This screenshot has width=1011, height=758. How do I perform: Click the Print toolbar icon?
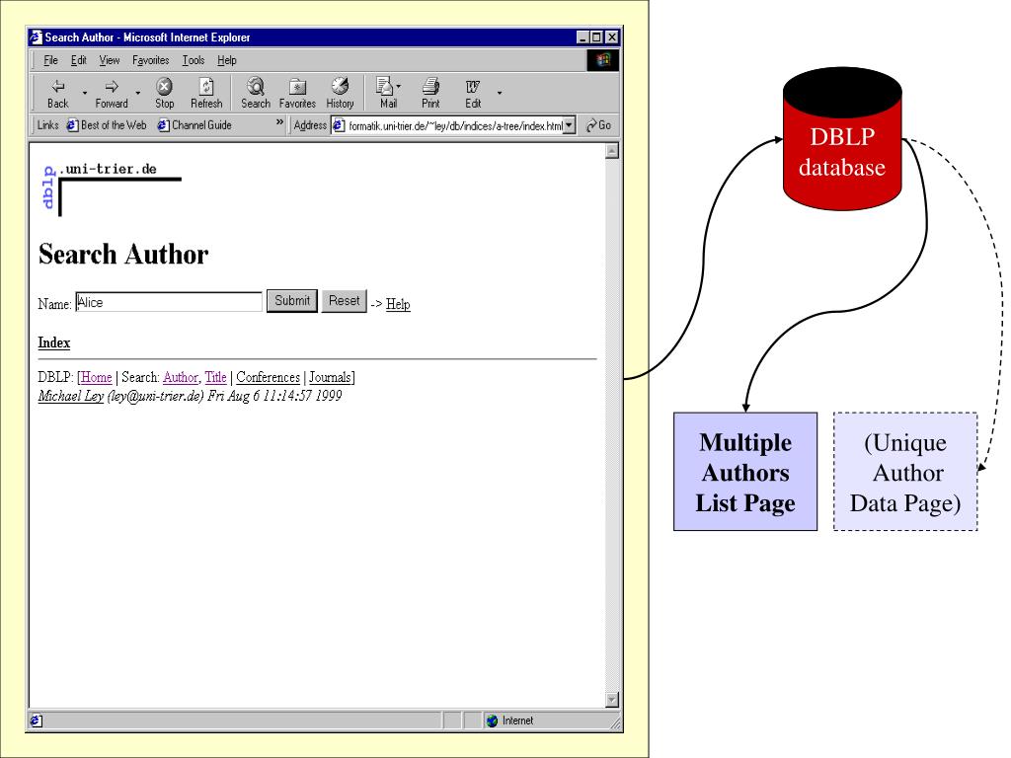pyautogui.click(x=430, y=93)
